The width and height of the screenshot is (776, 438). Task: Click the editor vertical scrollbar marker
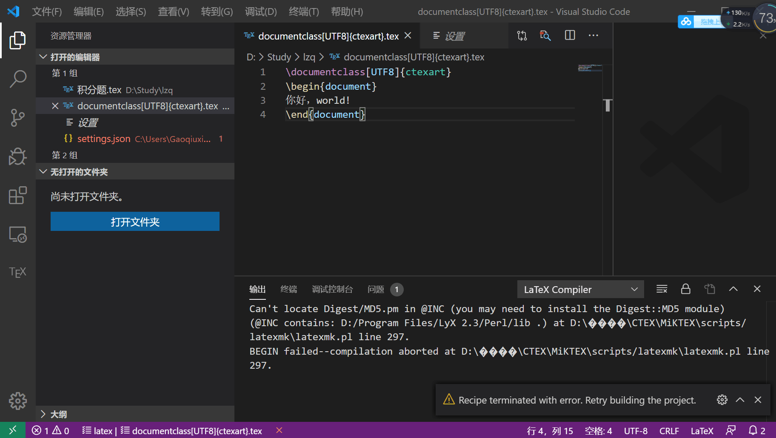click(608, 105)
